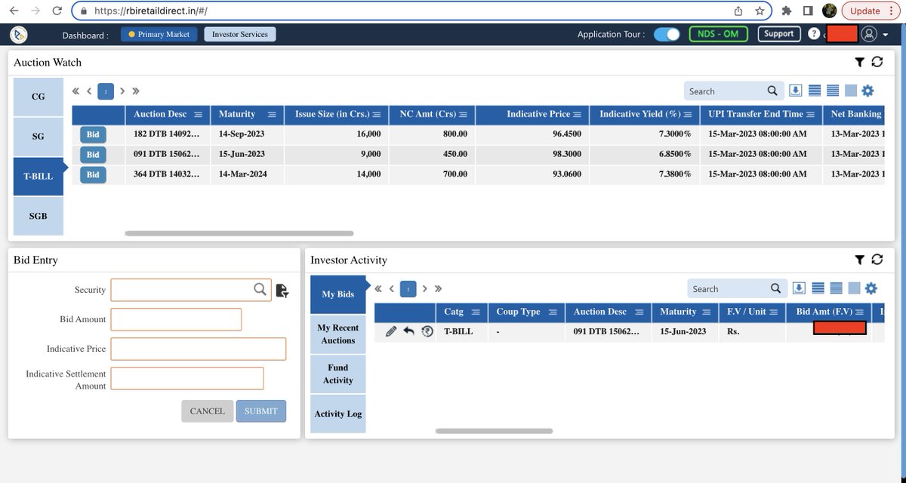Click the SUBMIT bid button
Image resolution: width=906 pixels, height=483 pixels.
click(x=261, y=411)
